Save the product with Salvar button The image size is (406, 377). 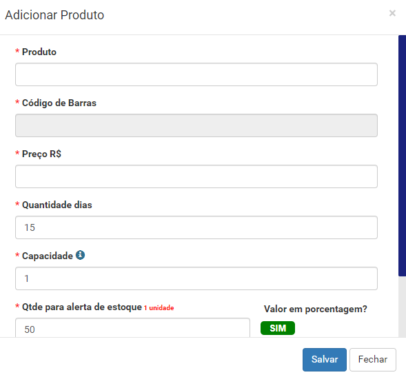point(325,359)
